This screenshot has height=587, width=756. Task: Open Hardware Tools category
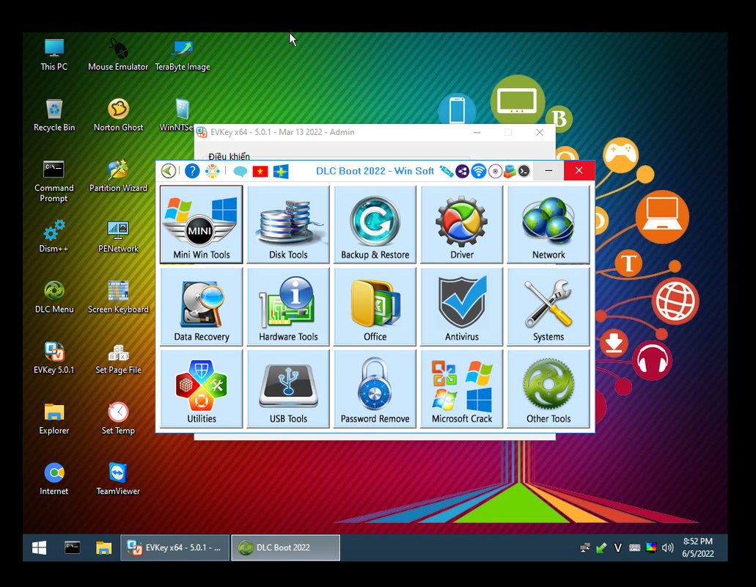point(288,306)
